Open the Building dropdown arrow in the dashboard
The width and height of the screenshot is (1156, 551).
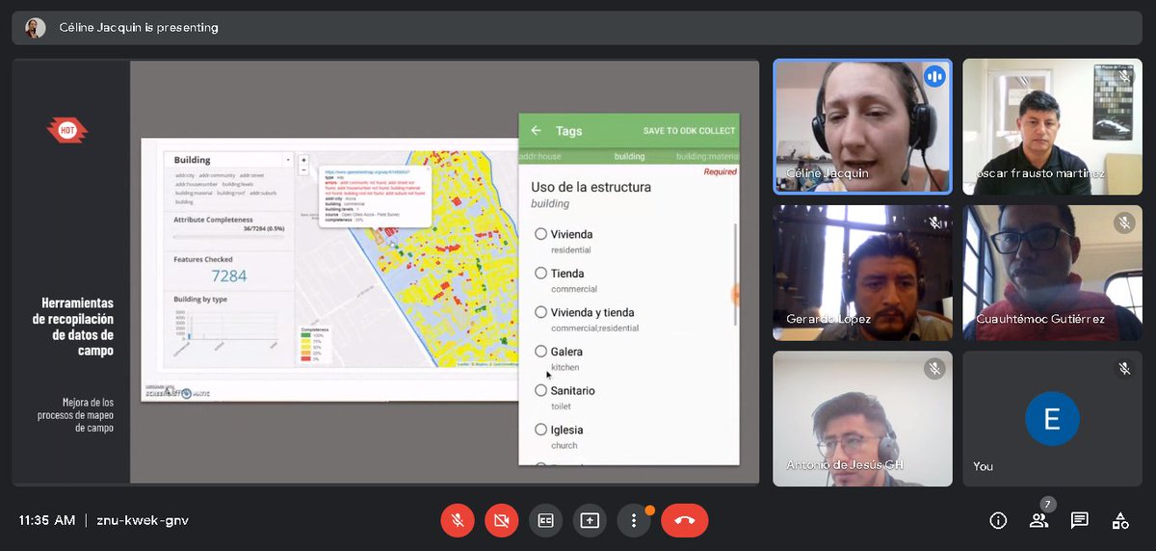tap(288, 160)
